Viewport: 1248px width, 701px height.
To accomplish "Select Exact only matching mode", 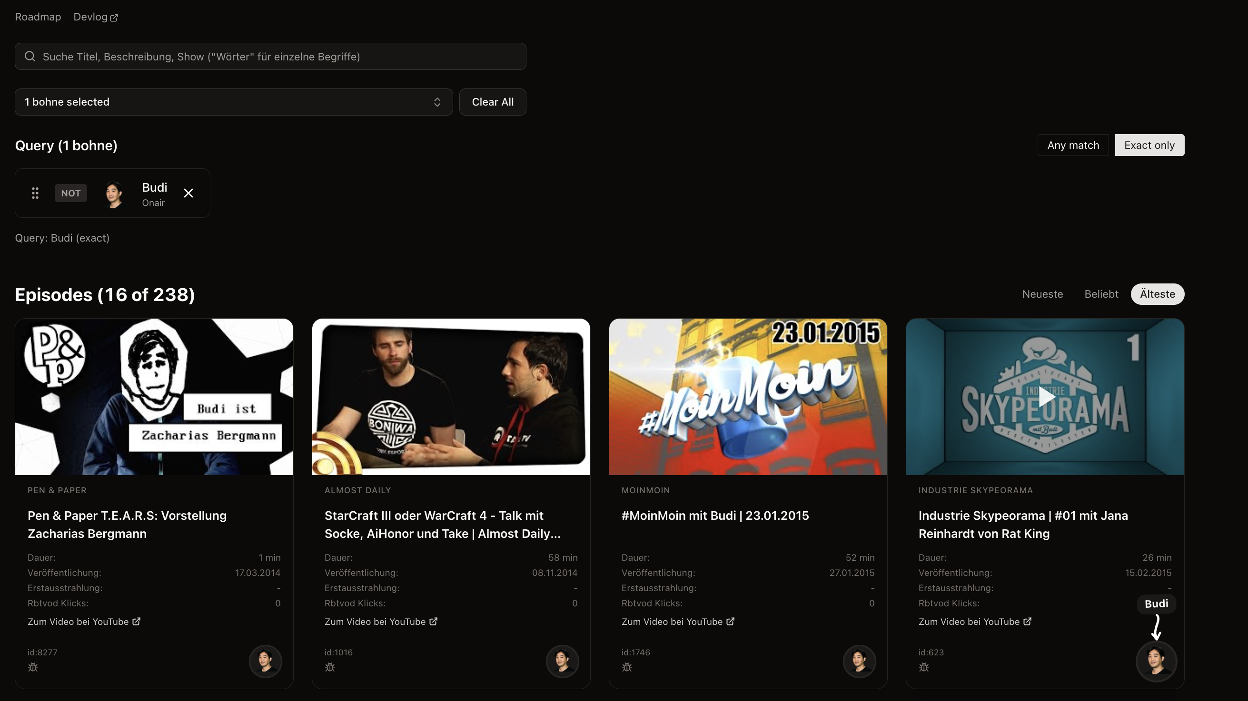I will pyautogui.click(x=1149, y=145).
